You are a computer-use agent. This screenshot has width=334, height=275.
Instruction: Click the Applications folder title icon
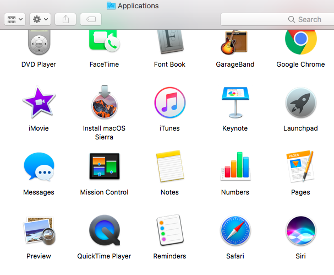pyautogui.click(x=111, y=6)
